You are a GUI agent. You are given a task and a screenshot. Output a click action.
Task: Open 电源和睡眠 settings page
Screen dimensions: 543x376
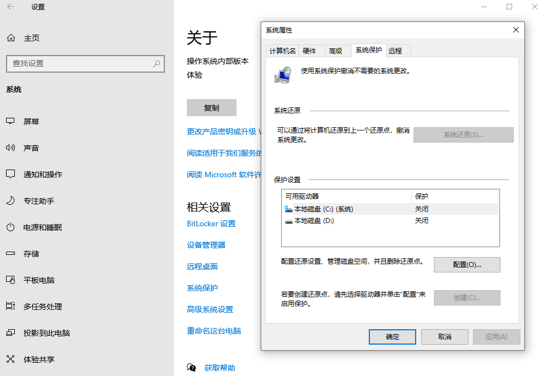pos(42,227)
